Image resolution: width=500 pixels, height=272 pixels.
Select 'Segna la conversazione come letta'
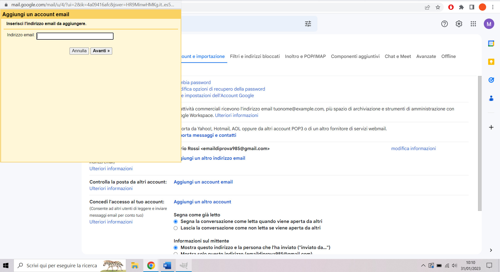pyautogui.click(x=175, y=221)
